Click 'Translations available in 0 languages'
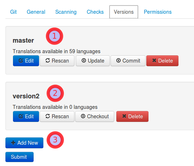194x166 pixels. [55, 107]
